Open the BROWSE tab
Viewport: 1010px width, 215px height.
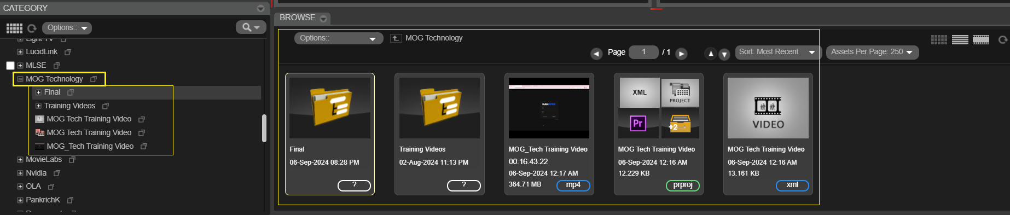303,18
